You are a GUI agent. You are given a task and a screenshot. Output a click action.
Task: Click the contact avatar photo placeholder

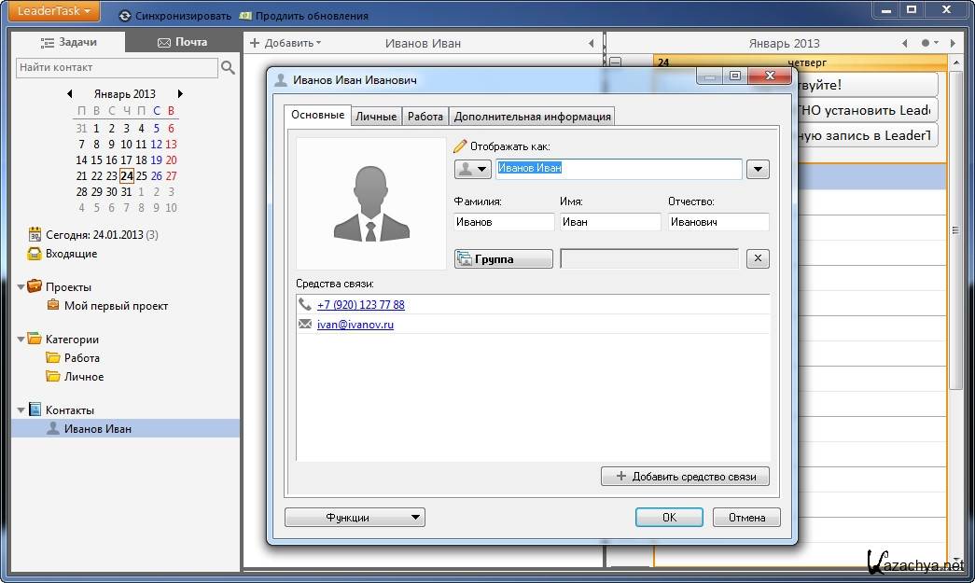[371, 203]
